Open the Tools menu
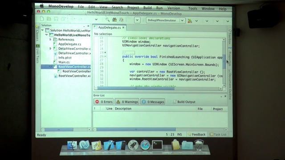 pos(192,8)
